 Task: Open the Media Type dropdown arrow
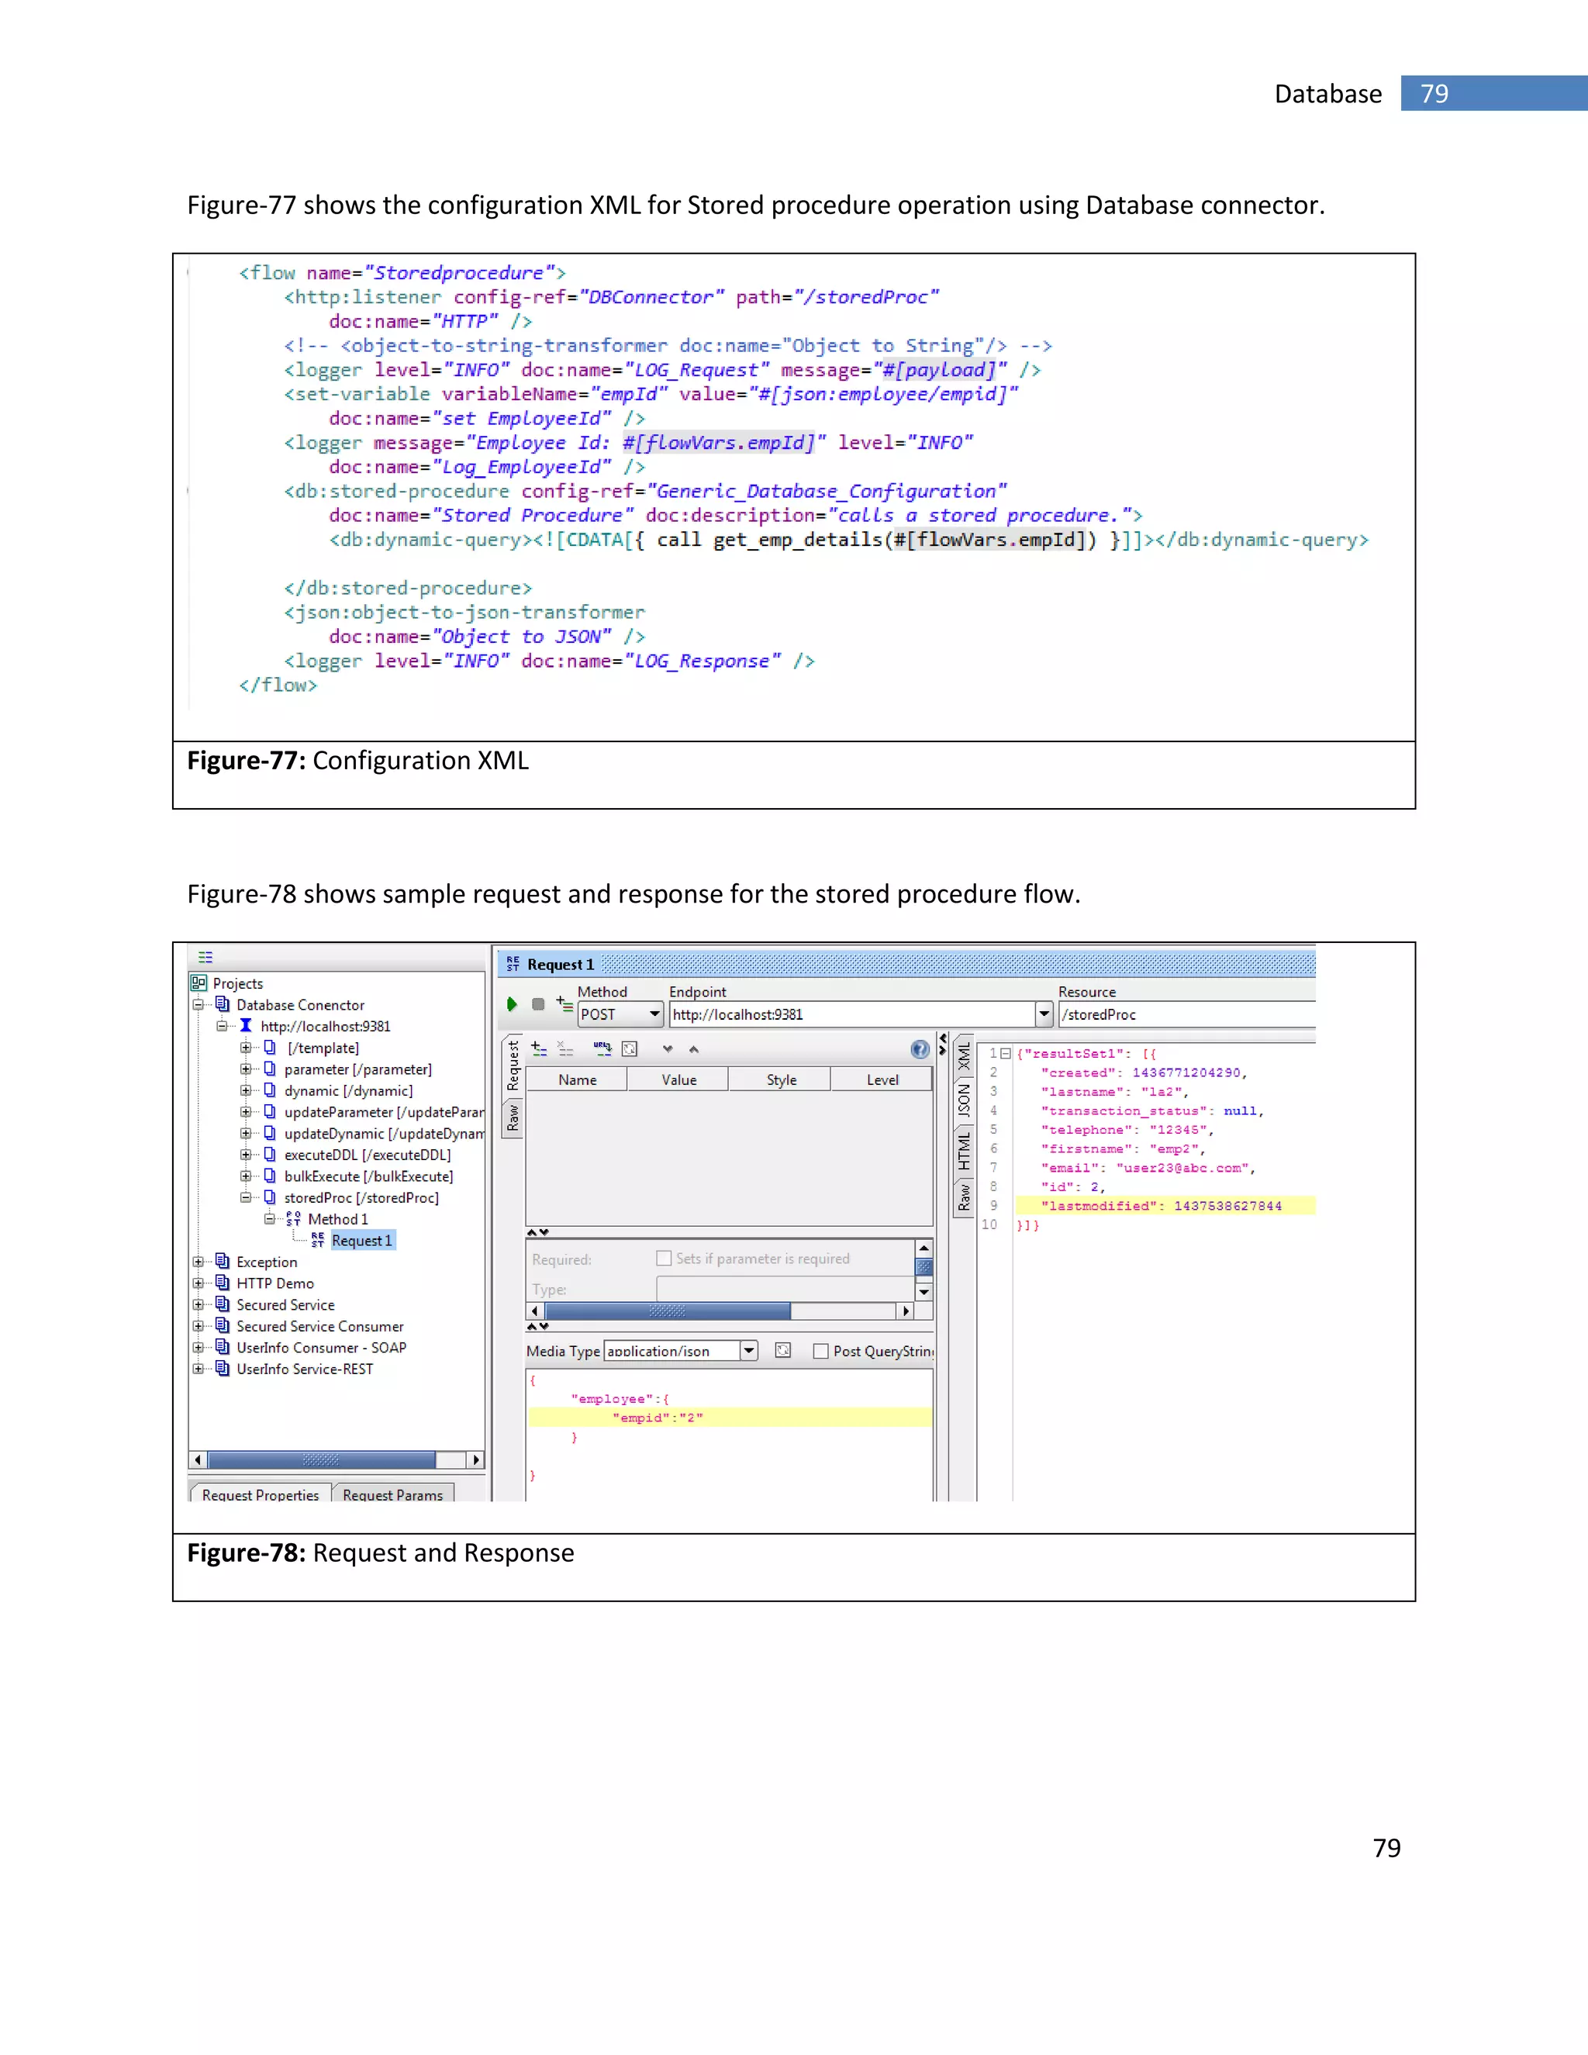click(749, 1351)
